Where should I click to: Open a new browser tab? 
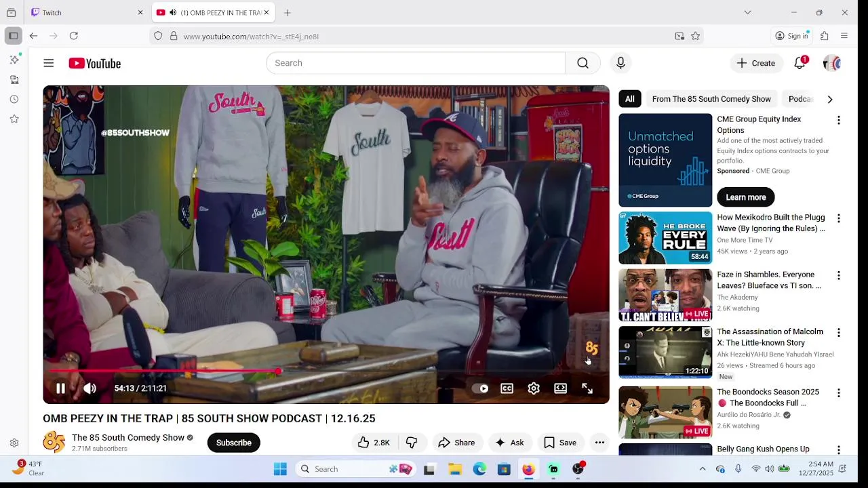[x=288, y=12]
